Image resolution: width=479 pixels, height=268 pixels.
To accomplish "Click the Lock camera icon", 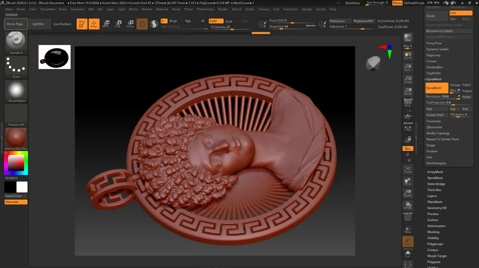I will (x=408, y=139).
